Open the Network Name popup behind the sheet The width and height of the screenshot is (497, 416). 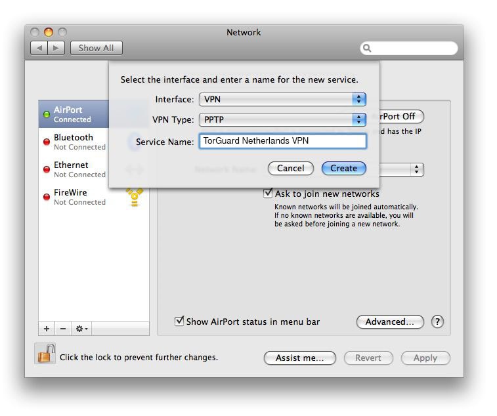[x=402, y=169]
